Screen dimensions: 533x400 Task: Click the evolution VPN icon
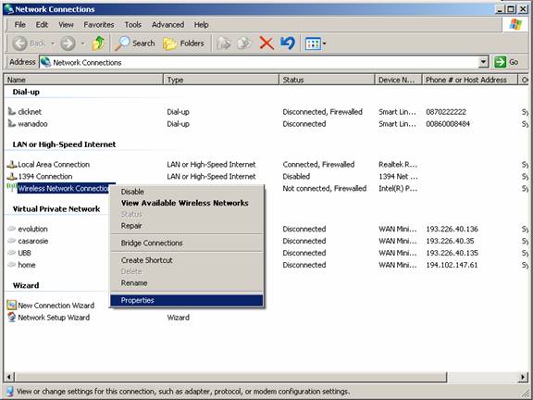pyautogui.click(x=11, y=229)
